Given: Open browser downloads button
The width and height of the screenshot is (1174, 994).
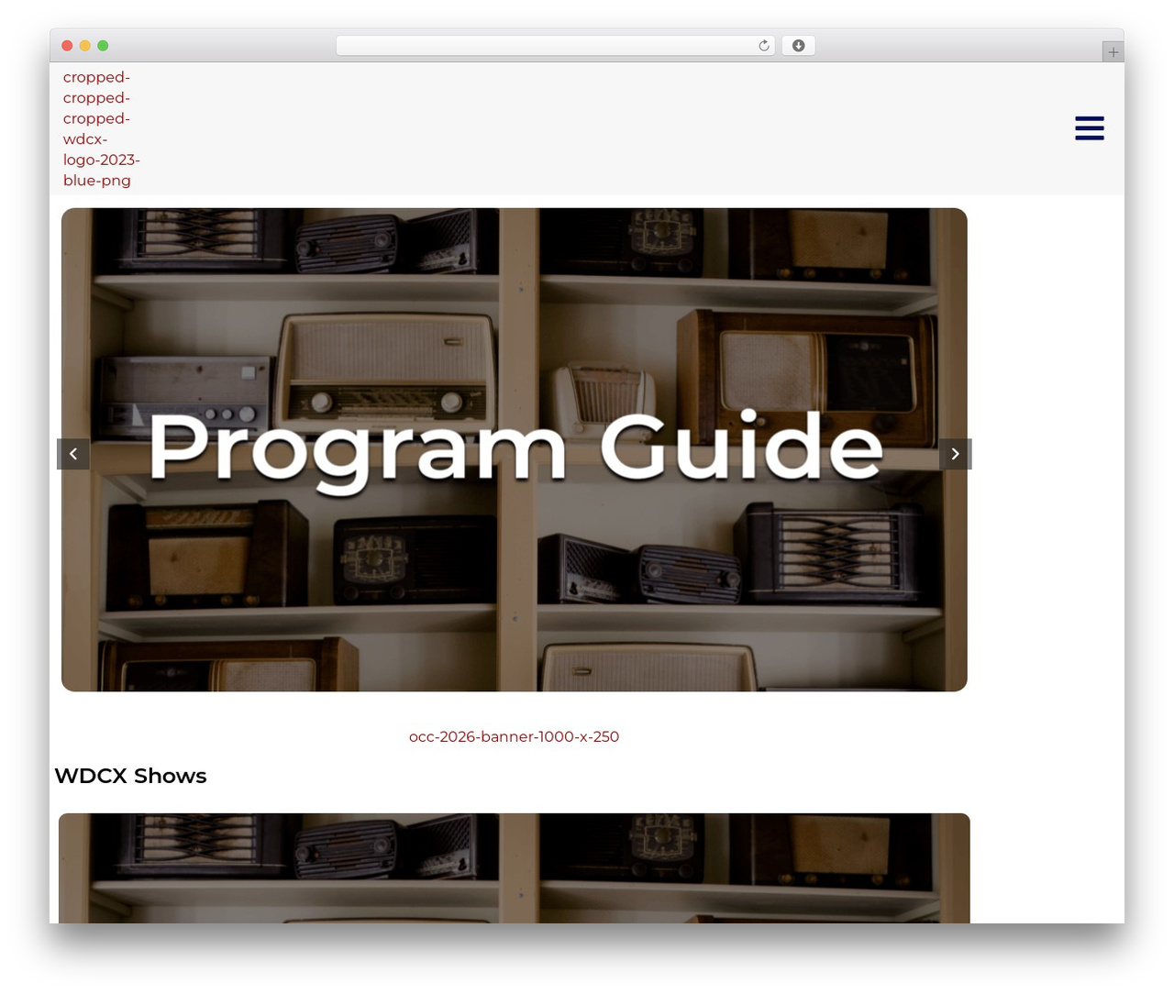Looking at the screenshot, I should tap(798, 46).
